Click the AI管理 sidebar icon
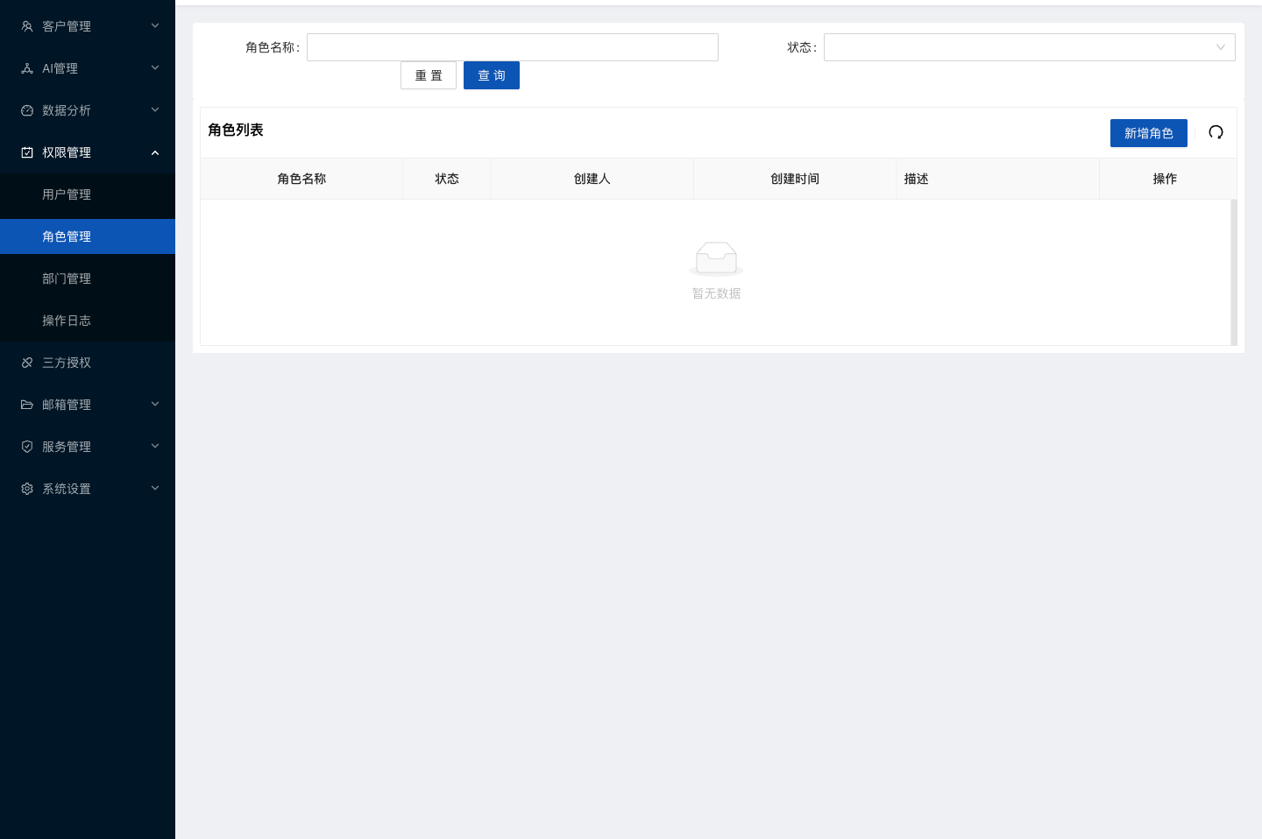This screenshot has height=839, width=1262. (27, 68)
